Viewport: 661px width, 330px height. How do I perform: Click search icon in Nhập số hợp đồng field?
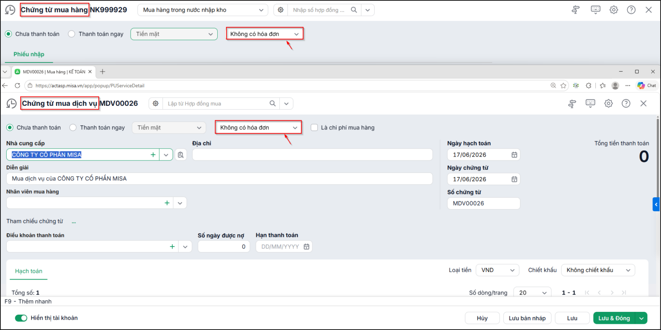354,10
